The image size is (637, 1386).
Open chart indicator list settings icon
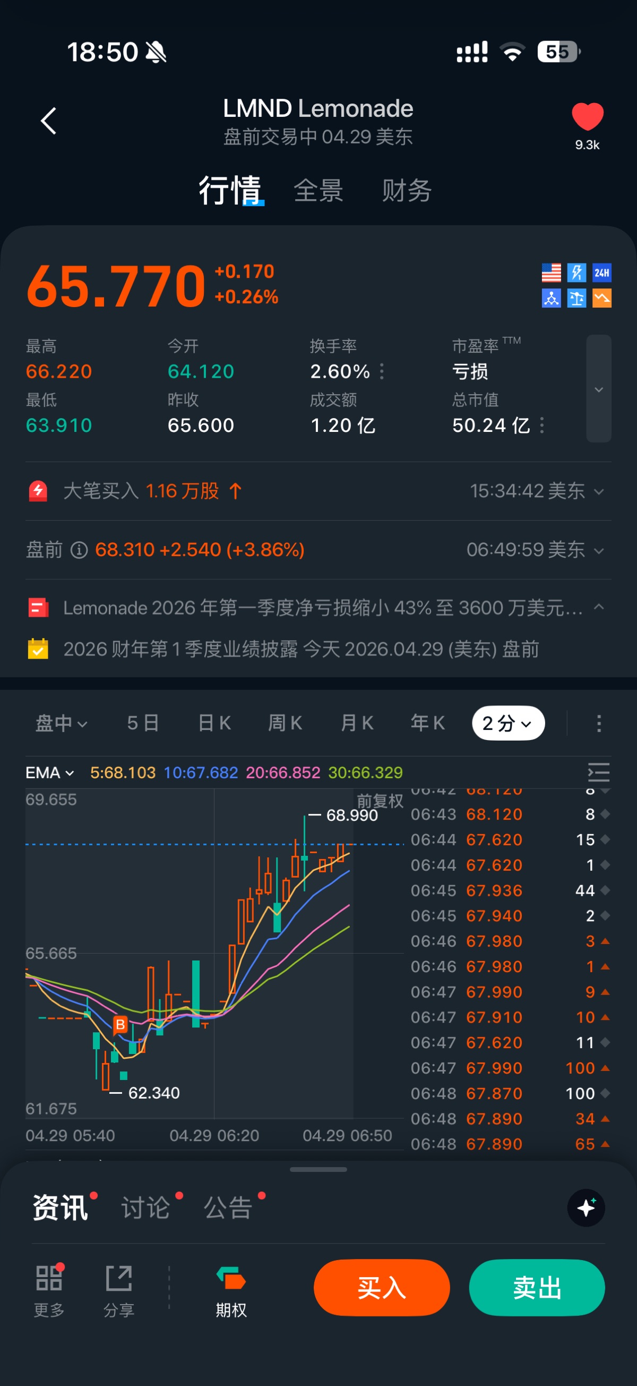tap(598, 772)
